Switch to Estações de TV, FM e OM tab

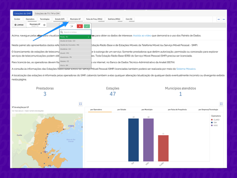tap(47, 13)
